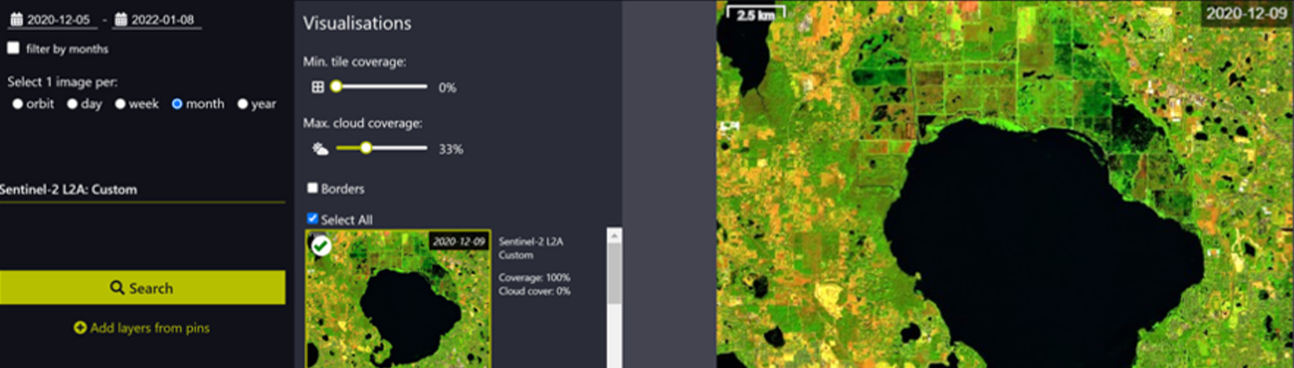Click the scale bar showing 2.5 km
Screen dimensions: 1294x368
(756, 13)
